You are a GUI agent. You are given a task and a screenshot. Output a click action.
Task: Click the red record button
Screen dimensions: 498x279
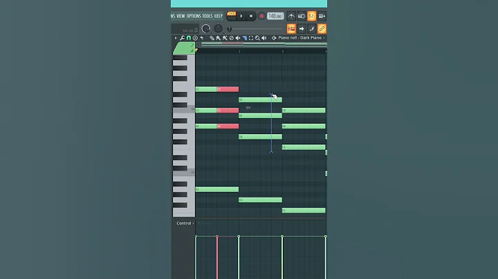click(x=261, y=16)
